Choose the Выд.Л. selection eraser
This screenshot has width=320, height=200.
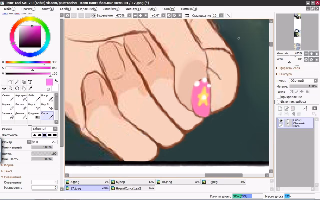coord(47,106)
